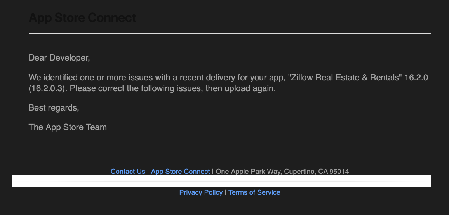449x215 pixels.
Task: Click the version number 16.2.0
Action: pos(416,77)
